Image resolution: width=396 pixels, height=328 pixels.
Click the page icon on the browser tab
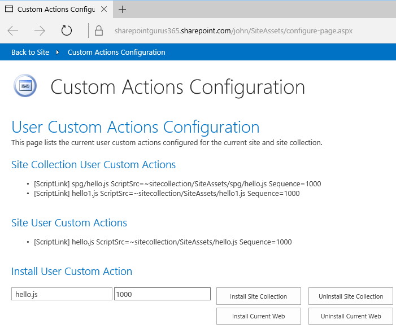pos(8,10)
